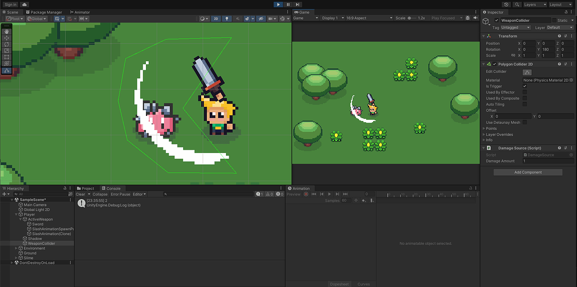Screen dimensions: 577x287
Task: Enable the Used By Effector checkbox
Action: [x=525, y=92]
